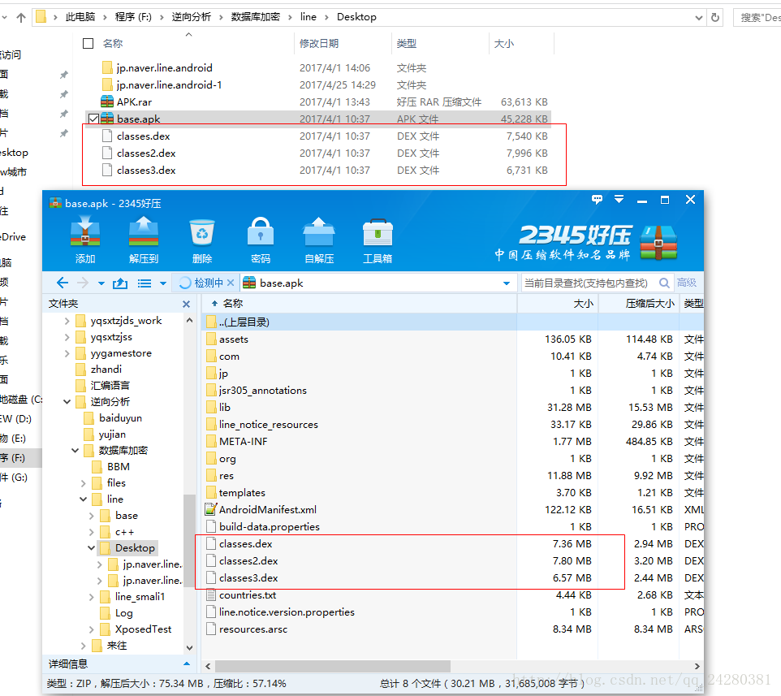Click the 自解压 (Self-extract) icon
The height and width of the screenshot is (696, 781).
click(319, 233)
